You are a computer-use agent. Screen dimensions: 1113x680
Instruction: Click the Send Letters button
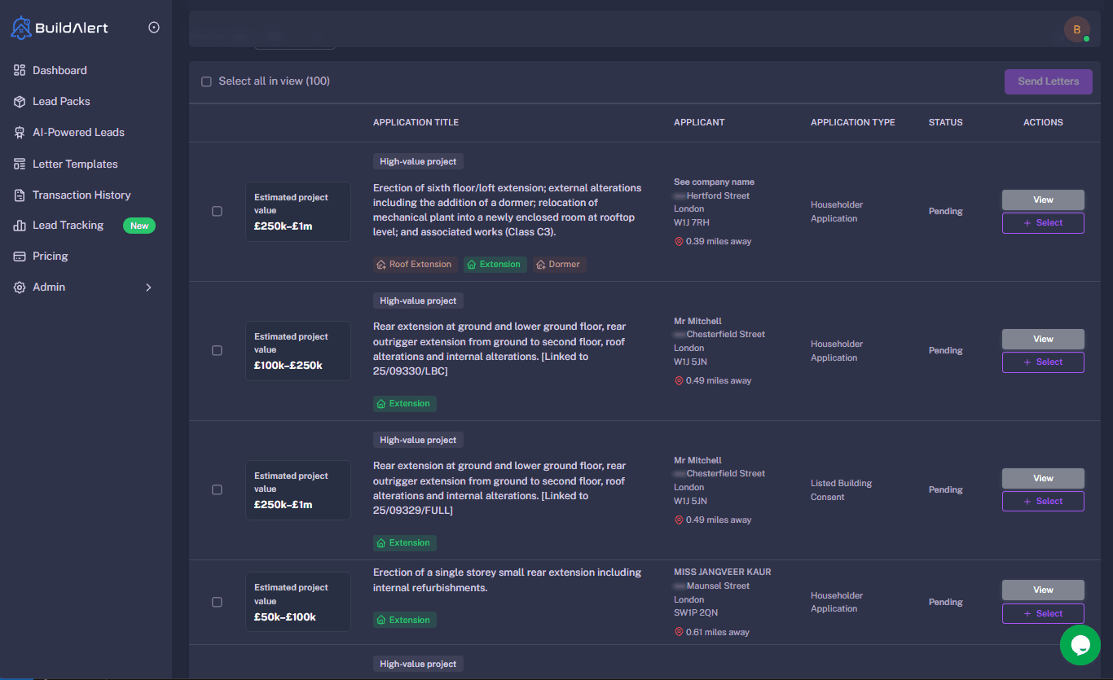click(x=1048, y=81)
